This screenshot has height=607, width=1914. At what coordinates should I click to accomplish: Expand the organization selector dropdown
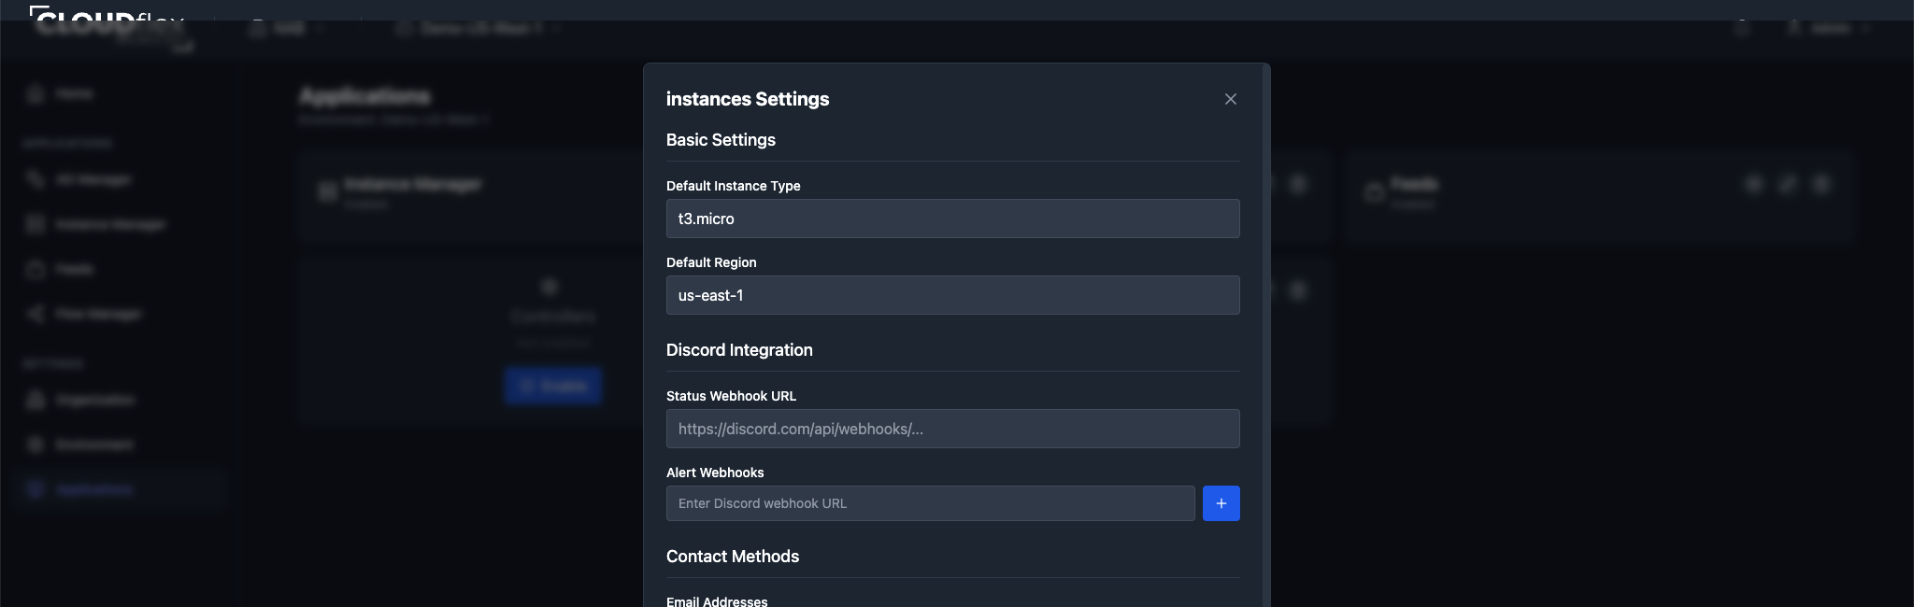click(x=288, y=29)
